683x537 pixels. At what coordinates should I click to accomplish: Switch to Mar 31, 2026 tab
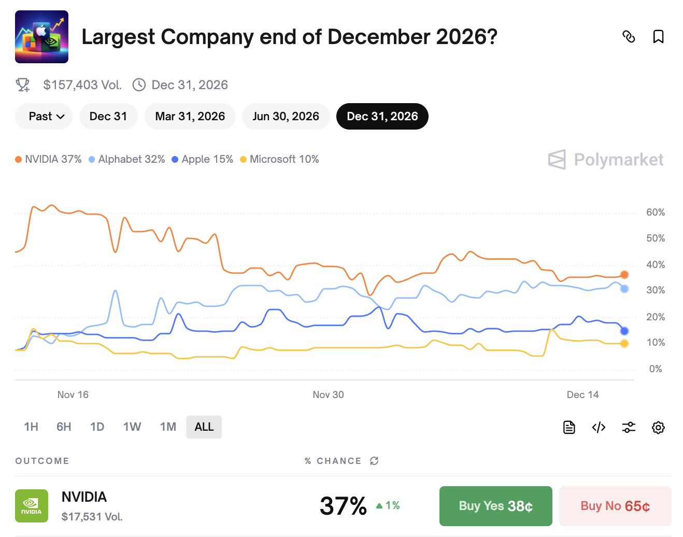[x=190, y=116]
